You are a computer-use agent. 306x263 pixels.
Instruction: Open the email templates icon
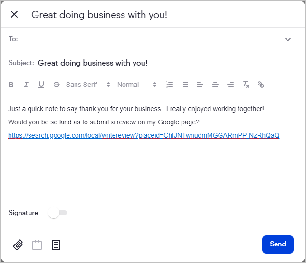coord(56,245)
